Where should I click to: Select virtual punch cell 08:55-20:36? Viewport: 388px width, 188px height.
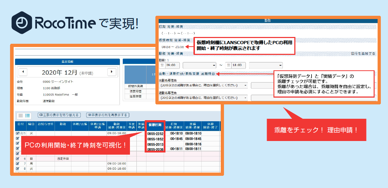[x=155, y=149]
